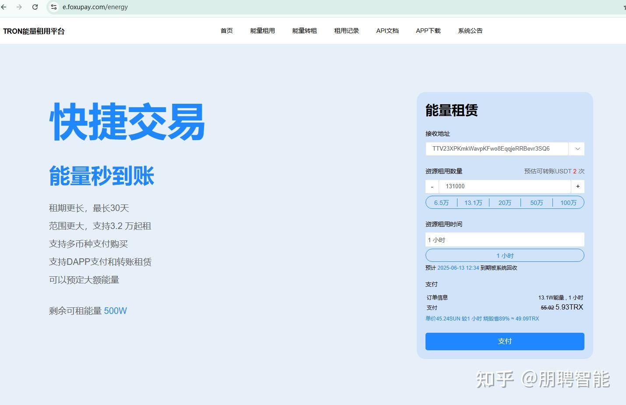The image size is (626, 405).
Task: Open the 资源租用时间 duration field
Action: point(504,239)
